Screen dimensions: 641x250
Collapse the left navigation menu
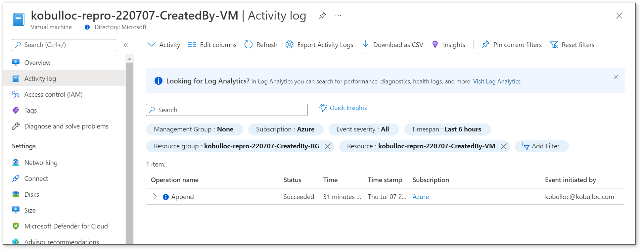(x=126, y=45)
